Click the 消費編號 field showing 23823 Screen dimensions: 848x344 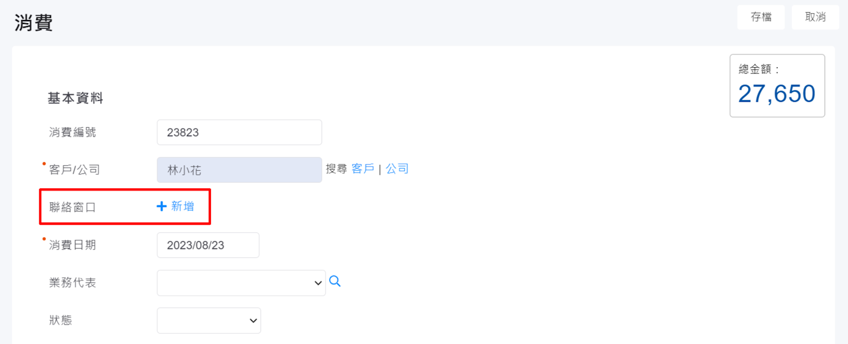(x=239, y=133)
